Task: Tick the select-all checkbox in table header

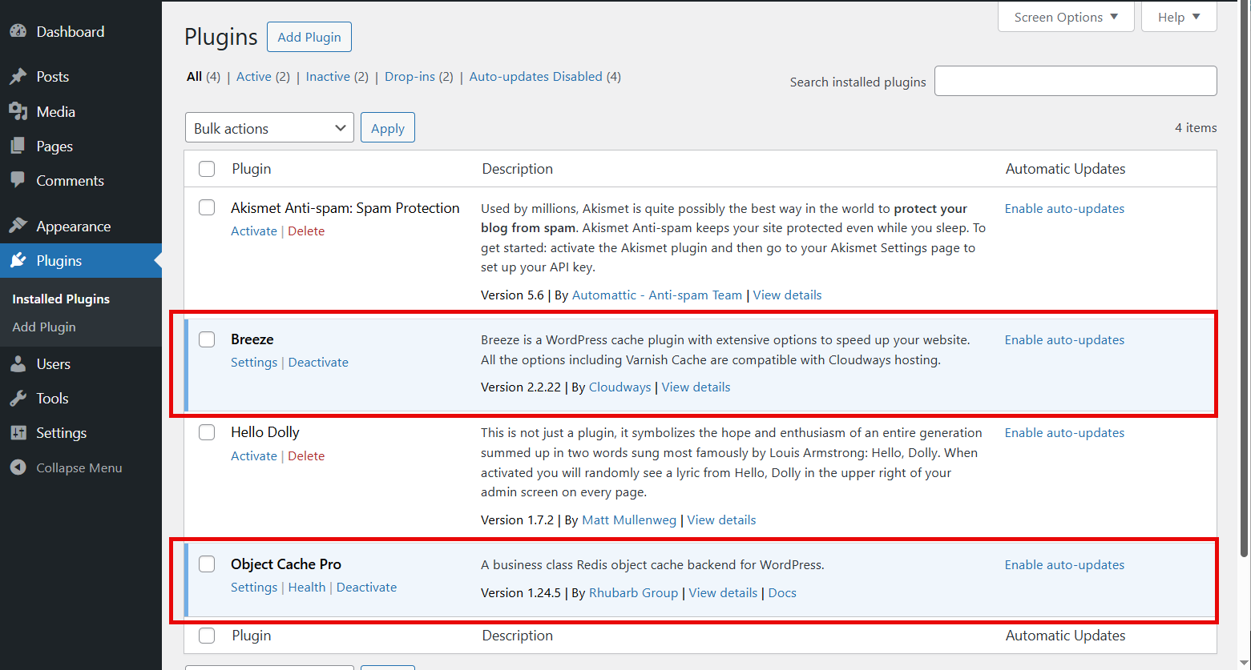Action: [207, 169]
